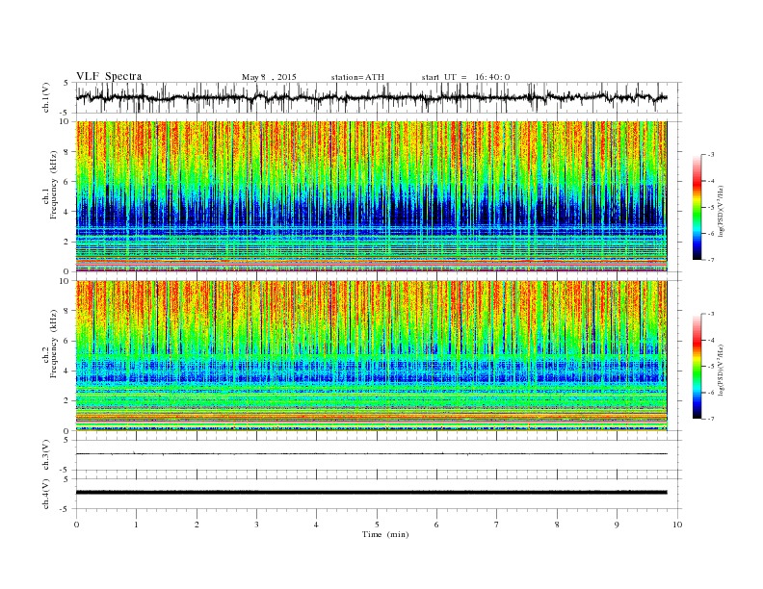
Task: Click the '2' kHz tick of ch.1 spectrogram
Action: click(67, 242)
